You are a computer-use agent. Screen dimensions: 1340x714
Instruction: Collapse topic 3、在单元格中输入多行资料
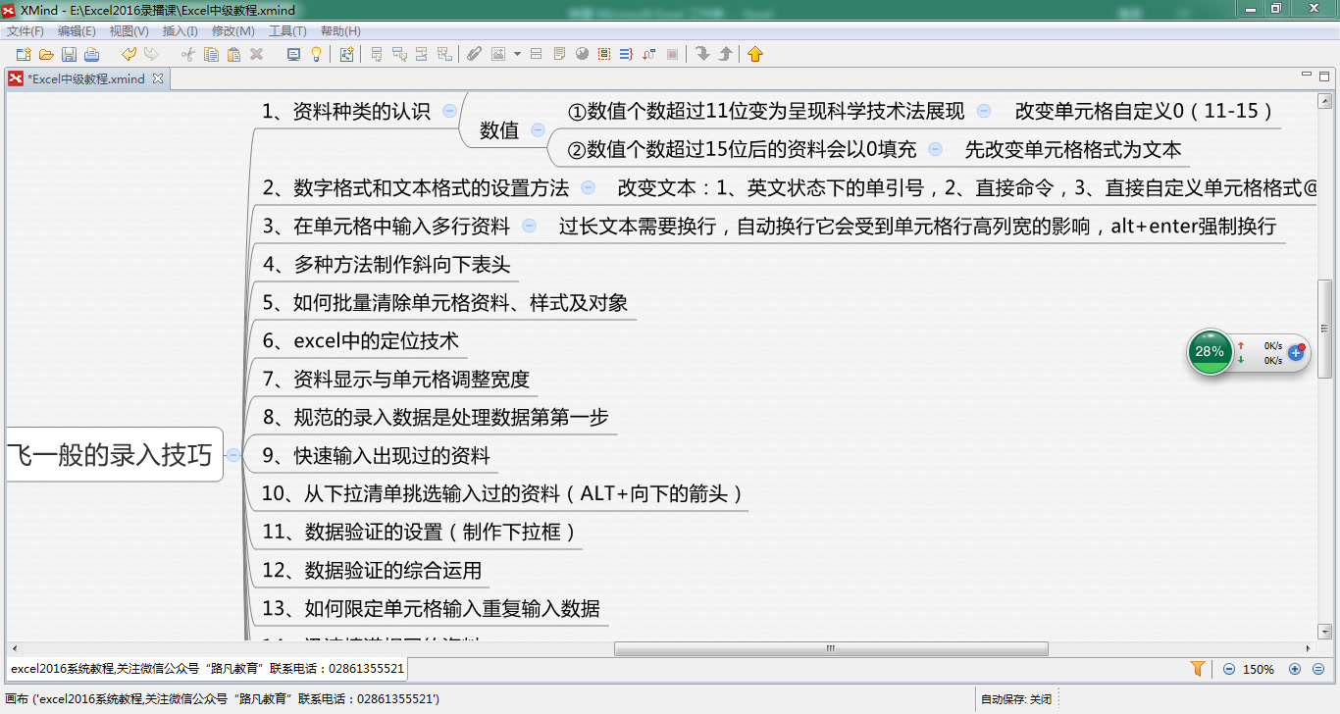tap(529, 226)
